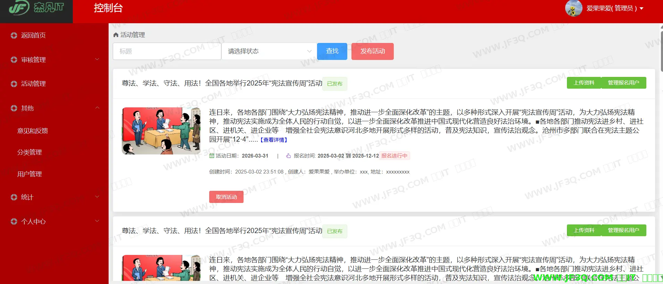Select 分类管理 in the sidebar
663x284 pixels.
click(x=29, y=152)
